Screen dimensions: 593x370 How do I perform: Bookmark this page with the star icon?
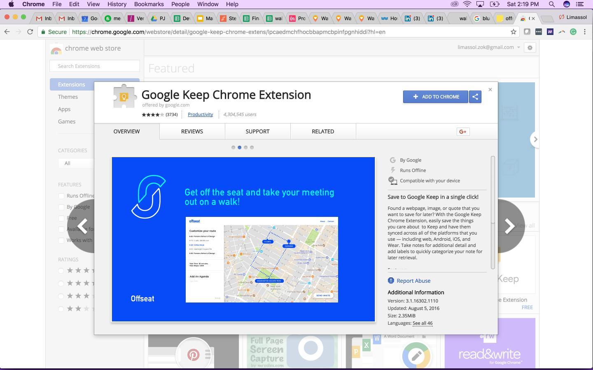click(x=514, y=32)
